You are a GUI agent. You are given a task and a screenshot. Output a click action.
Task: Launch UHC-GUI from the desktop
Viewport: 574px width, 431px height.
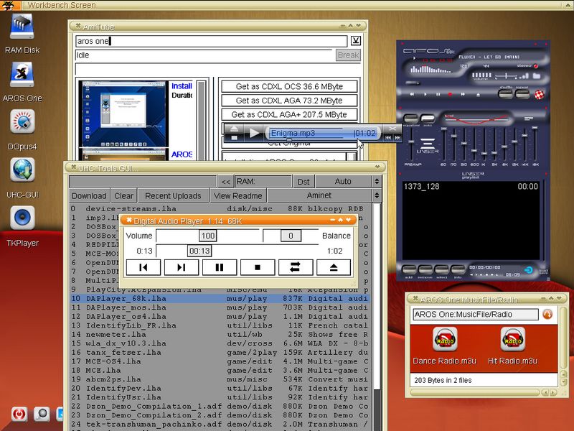point(22,170)
